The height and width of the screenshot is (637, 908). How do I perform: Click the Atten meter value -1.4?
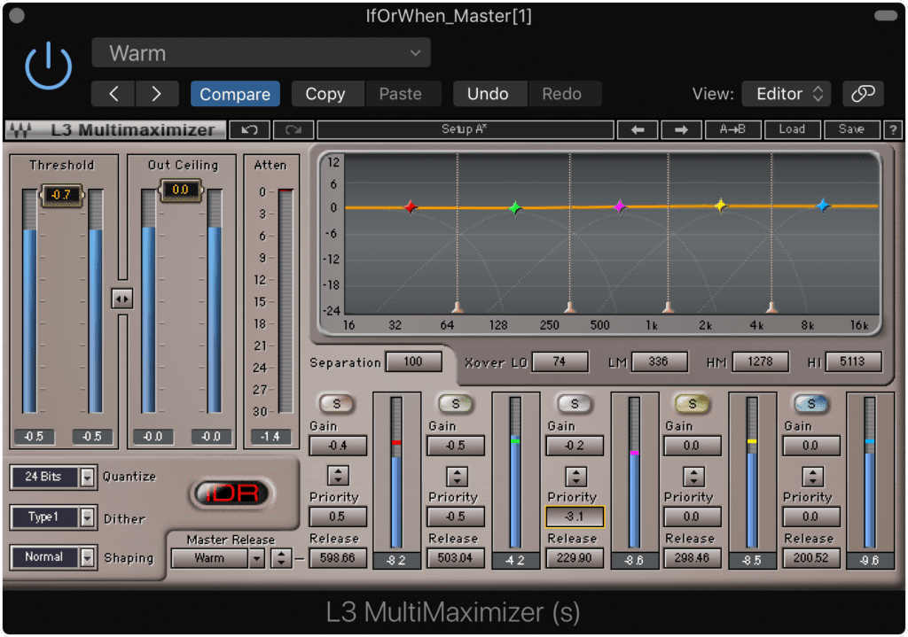pyautogui.click(x=271, y=436)
